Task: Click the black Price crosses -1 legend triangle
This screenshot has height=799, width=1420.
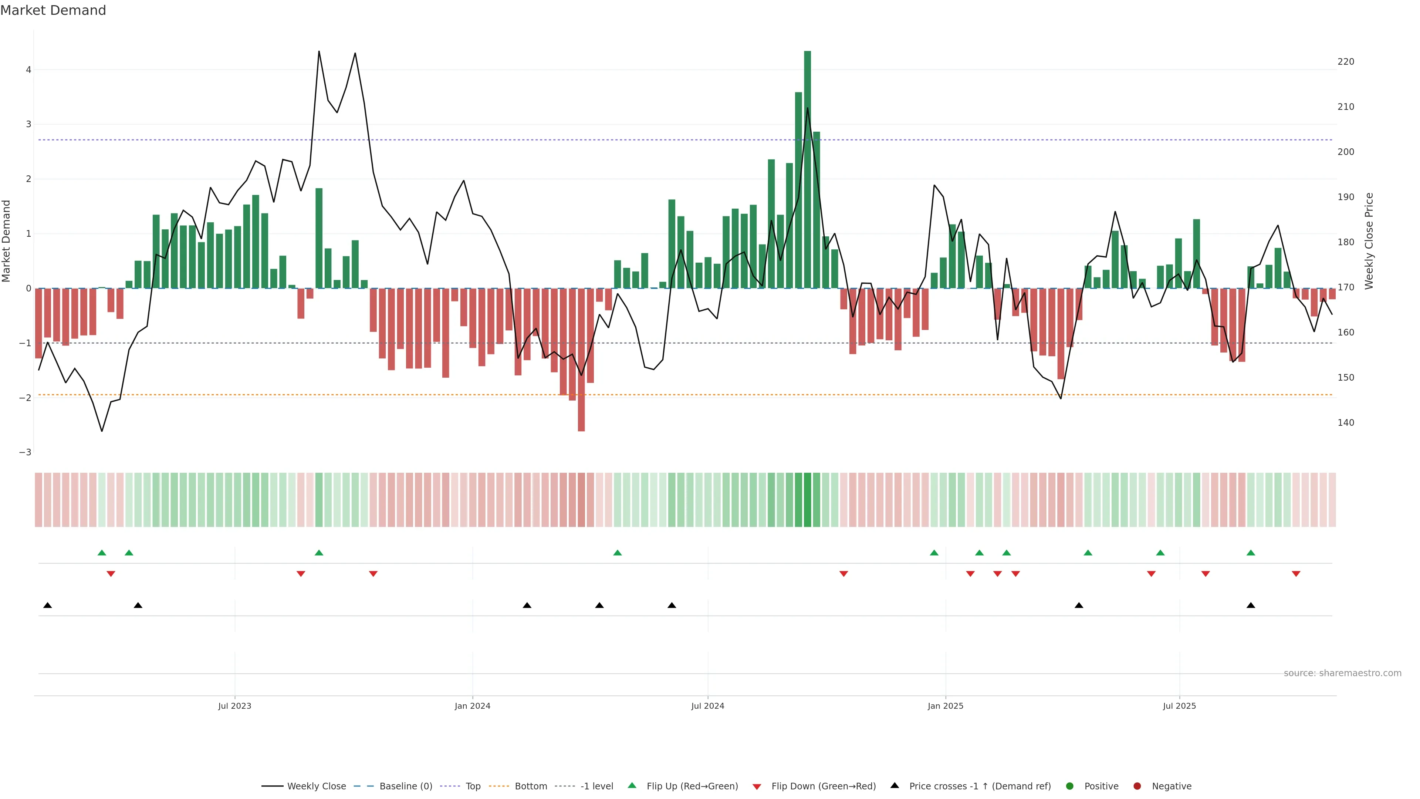Action: pos(895,785)
